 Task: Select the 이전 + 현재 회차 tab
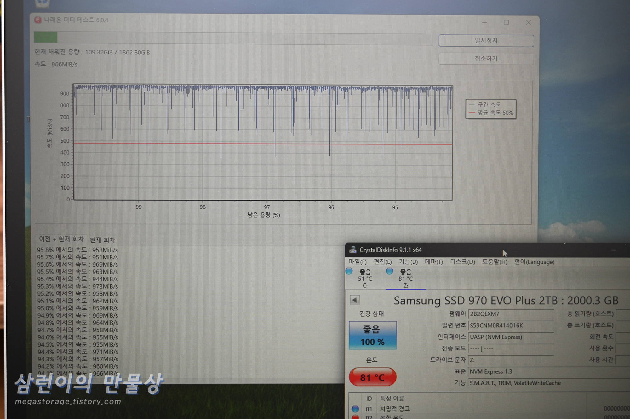pos(61,239)
